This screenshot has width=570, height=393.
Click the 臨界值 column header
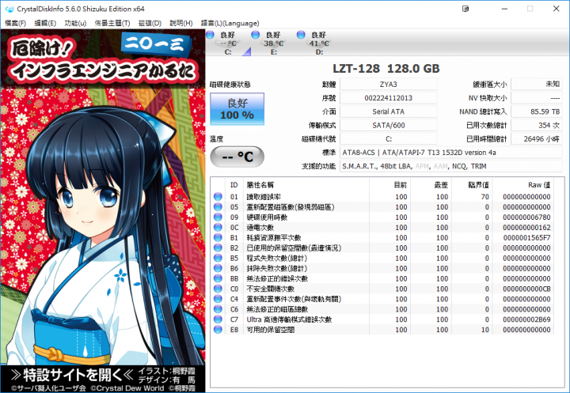pyautogui.click(x=472, y=185)
